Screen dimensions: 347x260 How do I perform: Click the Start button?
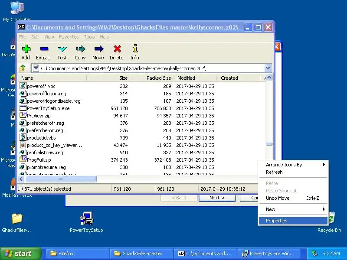point(20,253)
